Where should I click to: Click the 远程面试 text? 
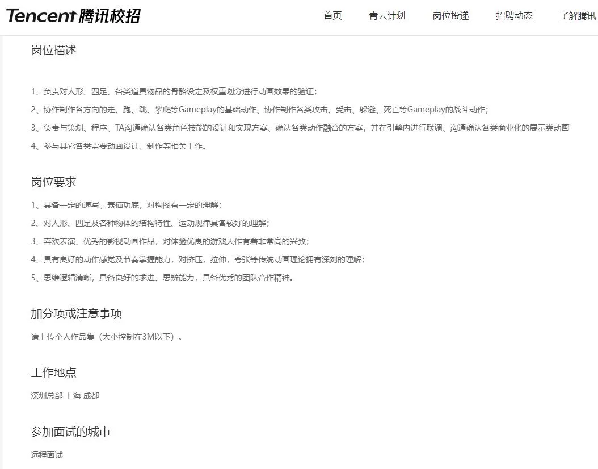click(x=46, y=455)
